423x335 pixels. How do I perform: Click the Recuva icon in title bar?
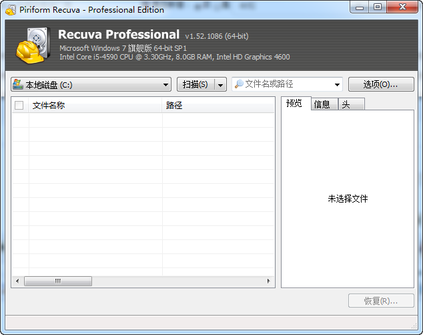[11, 10]
